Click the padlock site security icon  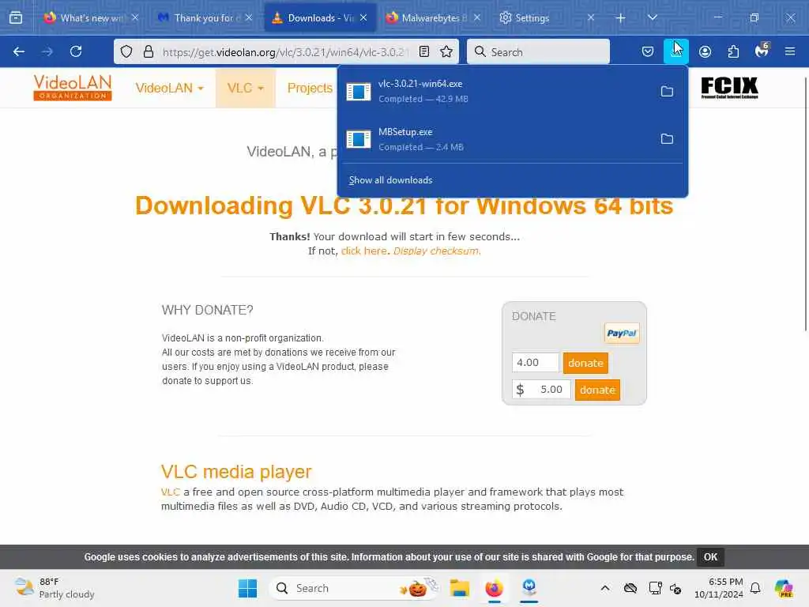[149, 51]
